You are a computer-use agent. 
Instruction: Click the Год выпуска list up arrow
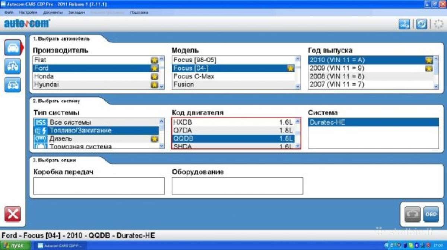coord(436,59)
